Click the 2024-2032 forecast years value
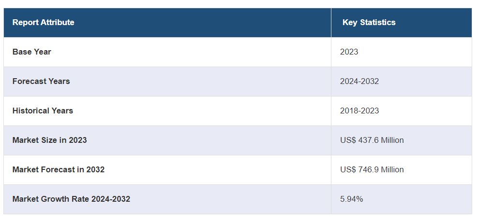 359,81
